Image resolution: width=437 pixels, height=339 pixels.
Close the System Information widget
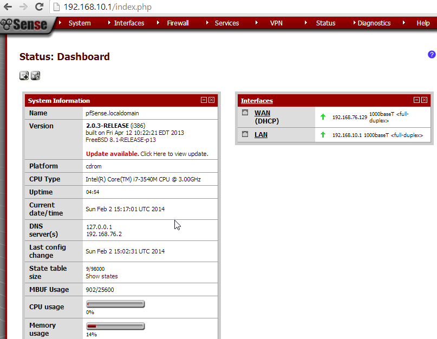point(212,100)
